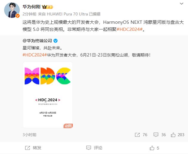Image resolution: width=188 pixels, height=154 pixels.
Task: Open the HDC.2024 poster animated image
Action: pyautogui.click(x=48, y=95)
